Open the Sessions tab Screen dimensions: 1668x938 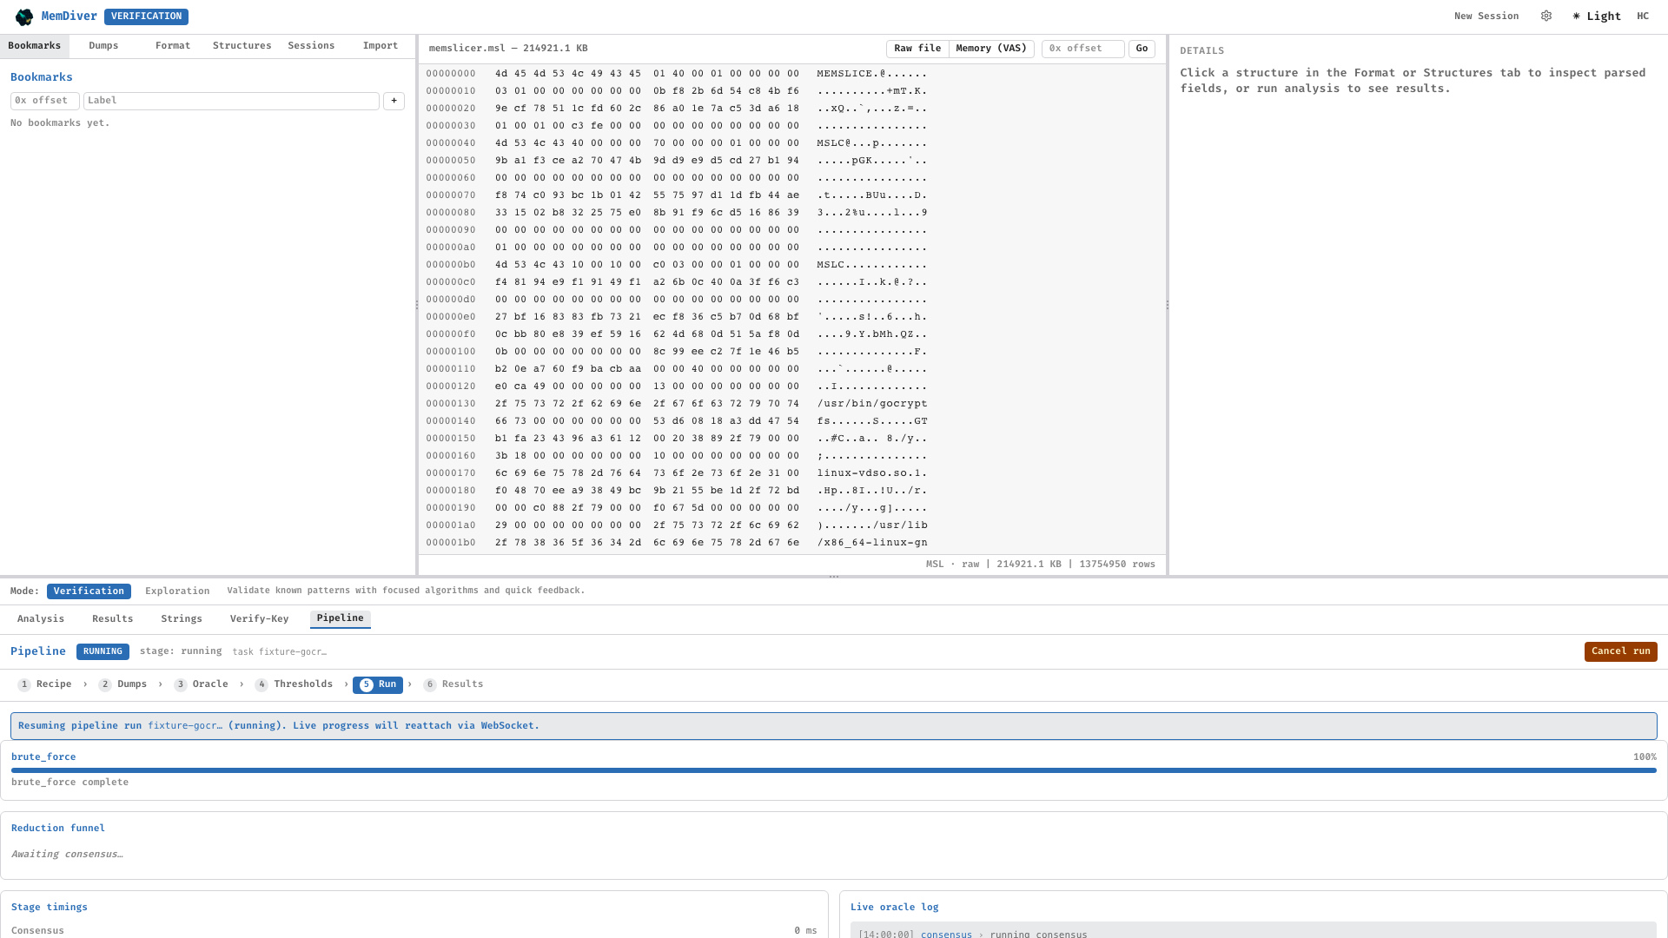311,46
